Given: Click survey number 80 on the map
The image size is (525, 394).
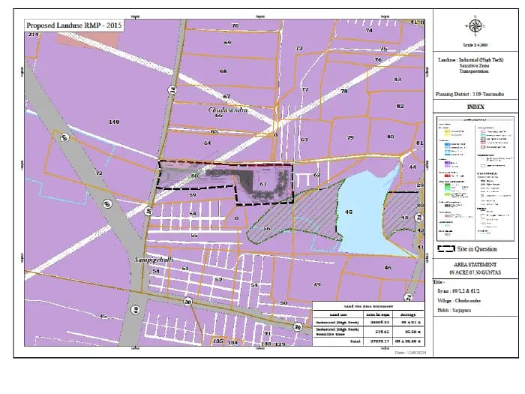Looking at the screenshot, I should (391, 137).
